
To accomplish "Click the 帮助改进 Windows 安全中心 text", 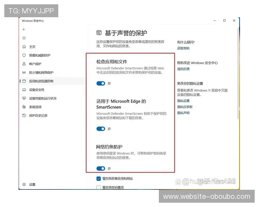I will [197, 63].
